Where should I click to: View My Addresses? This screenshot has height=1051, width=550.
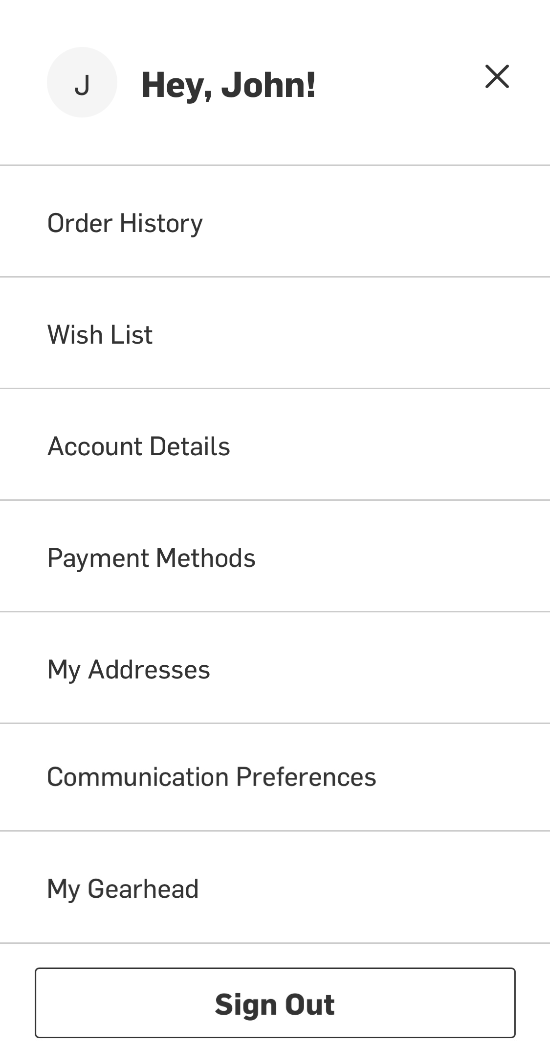click(x=129, y=670)
